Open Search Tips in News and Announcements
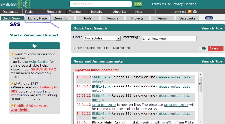 [x=212, y=61]
